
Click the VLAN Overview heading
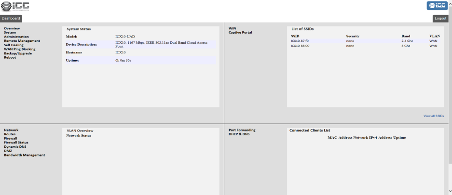pos(80,130)
